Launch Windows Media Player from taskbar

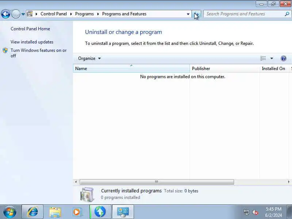point(77,212)
